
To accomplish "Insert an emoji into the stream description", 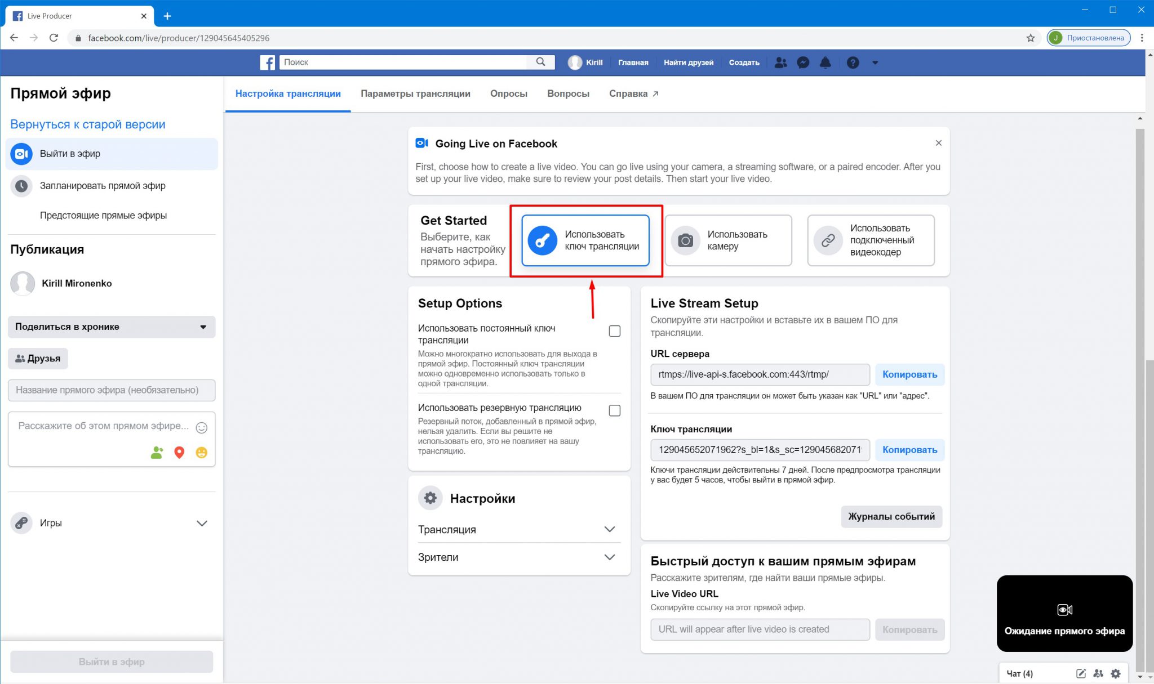I will pyautogui.click(x=201, y=428).
